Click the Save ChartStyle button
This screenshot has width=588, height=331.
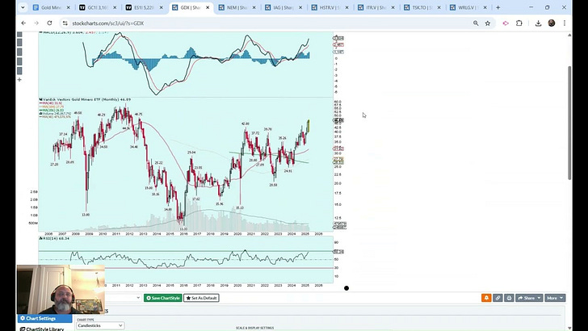coord(163,298)
